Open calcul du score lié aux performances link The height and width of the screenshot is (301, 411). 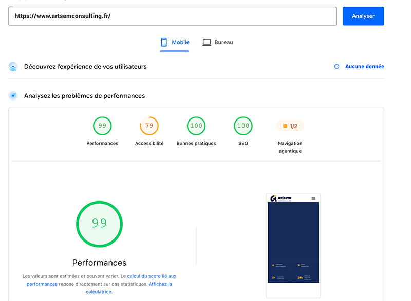click(101, 280)
